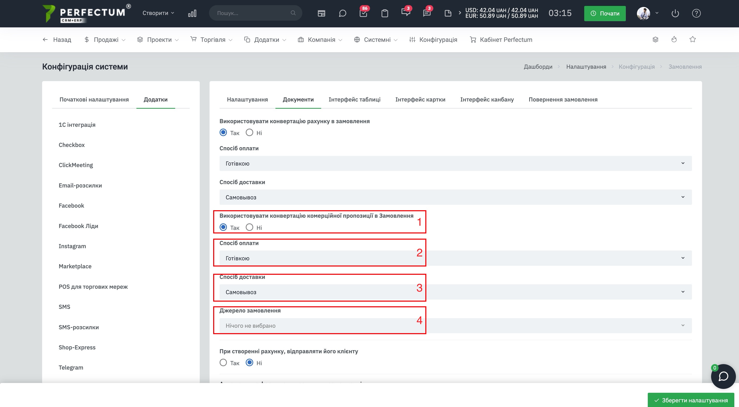This screenshot has height=407, width=739.
Task: Open the Джерело замовлення dropdown
Action: [456, 326]
